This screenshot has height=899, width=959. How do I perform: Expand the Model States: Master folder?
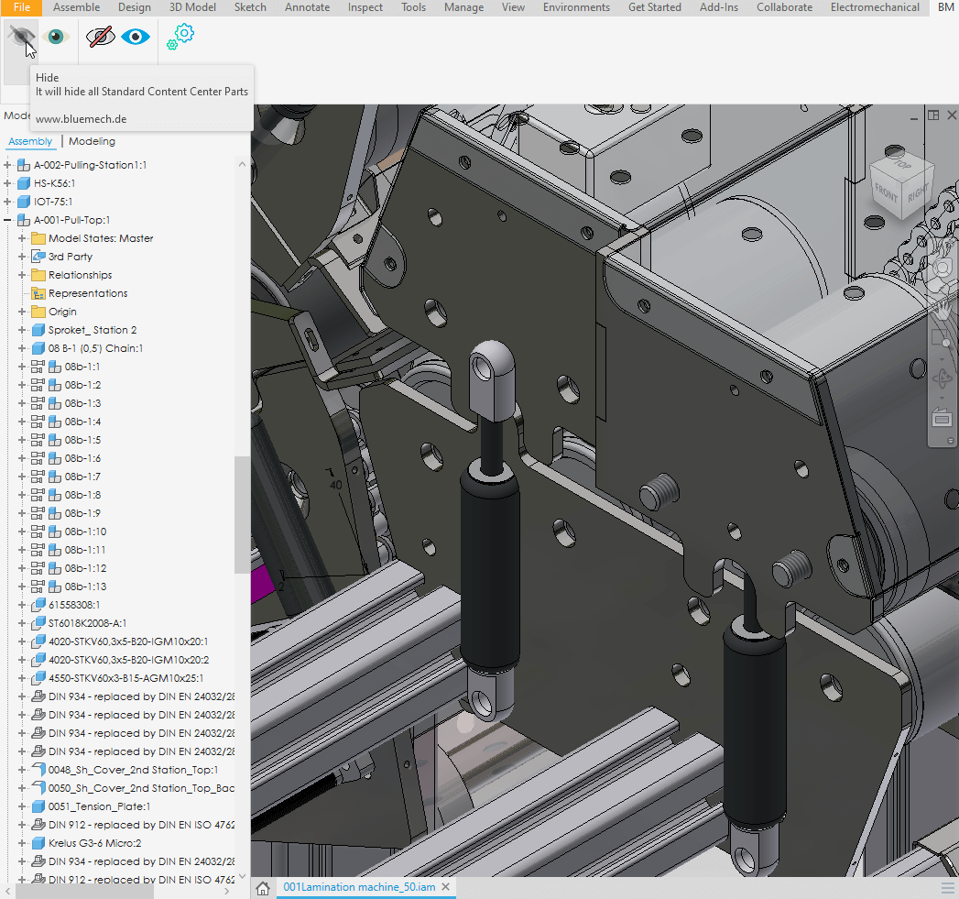tap(23, 238)
